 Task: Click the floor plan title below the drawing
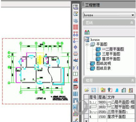[x=41, y=98]
